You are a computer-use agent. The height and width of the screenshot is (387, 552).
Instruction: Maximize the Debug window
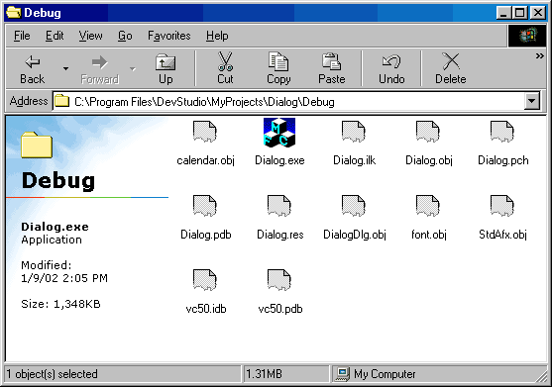pyautogui.click(x=519, y=13)
